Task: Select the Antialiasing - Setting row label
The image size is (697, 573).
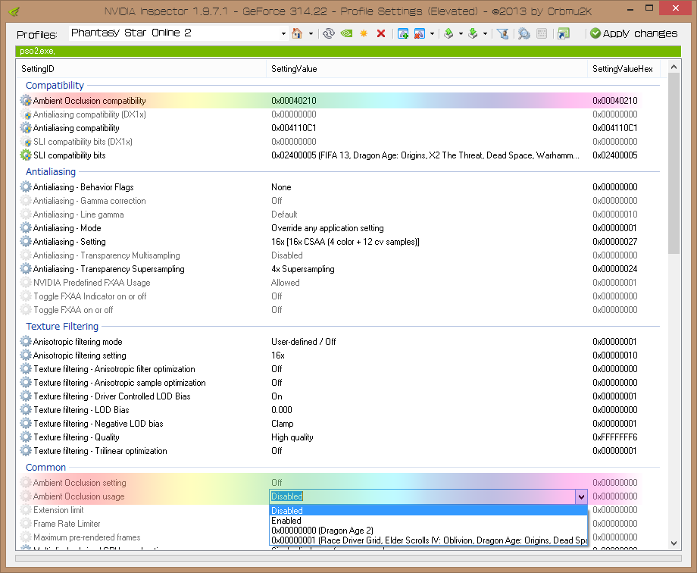Action: click(x=70, y=242)
